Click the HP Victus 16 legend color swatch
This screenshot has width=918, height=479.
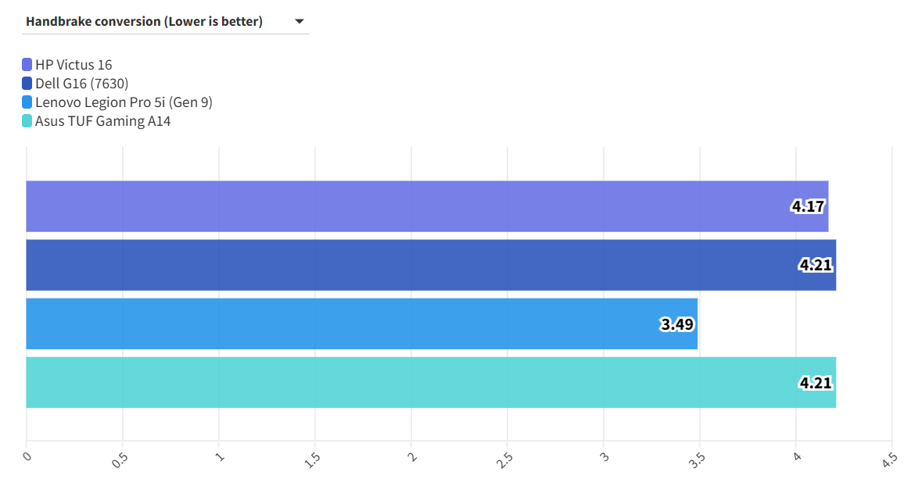[27, 65]
